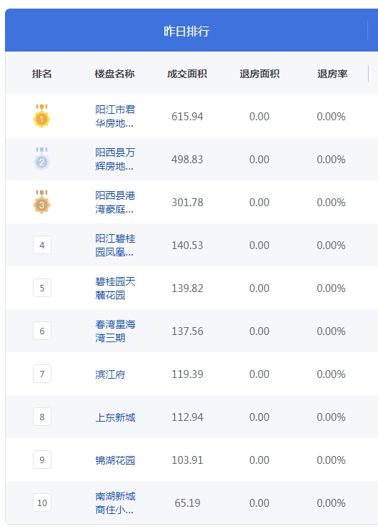Open the 春湾星海湾三期 property link
Image resolution: width=378 pixels, height=529 pixels.
coord(115,331)
